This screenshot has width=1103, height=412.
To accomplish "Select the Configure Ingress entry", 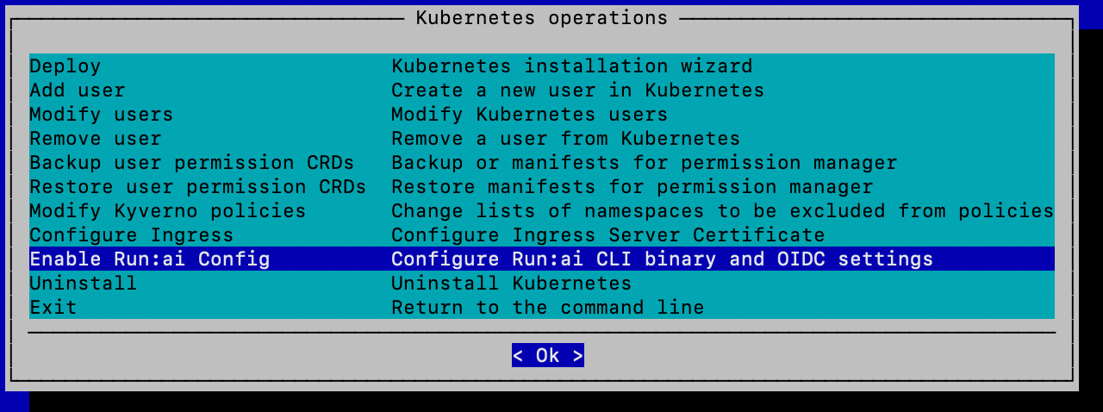I will [x=132, y=235].
